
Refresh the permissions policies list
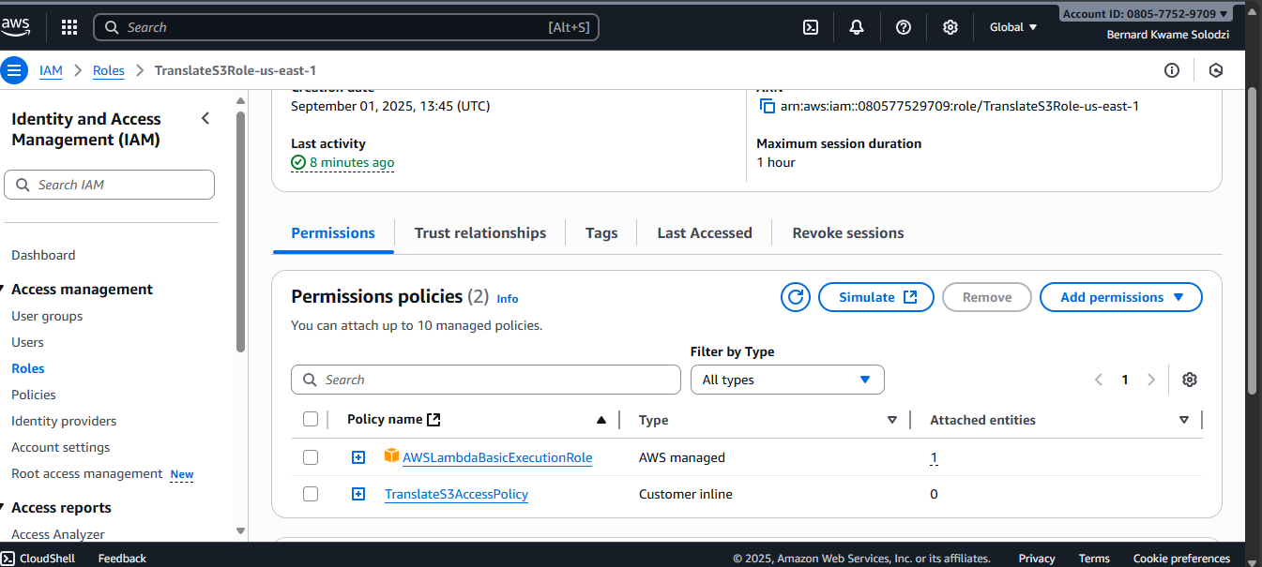(x=796, y=297)
